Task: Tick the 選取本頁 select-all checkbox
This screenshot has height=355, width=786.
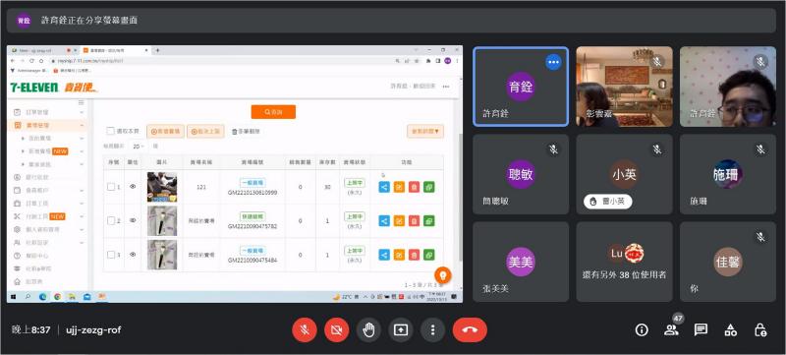Action: pos(110,131)
